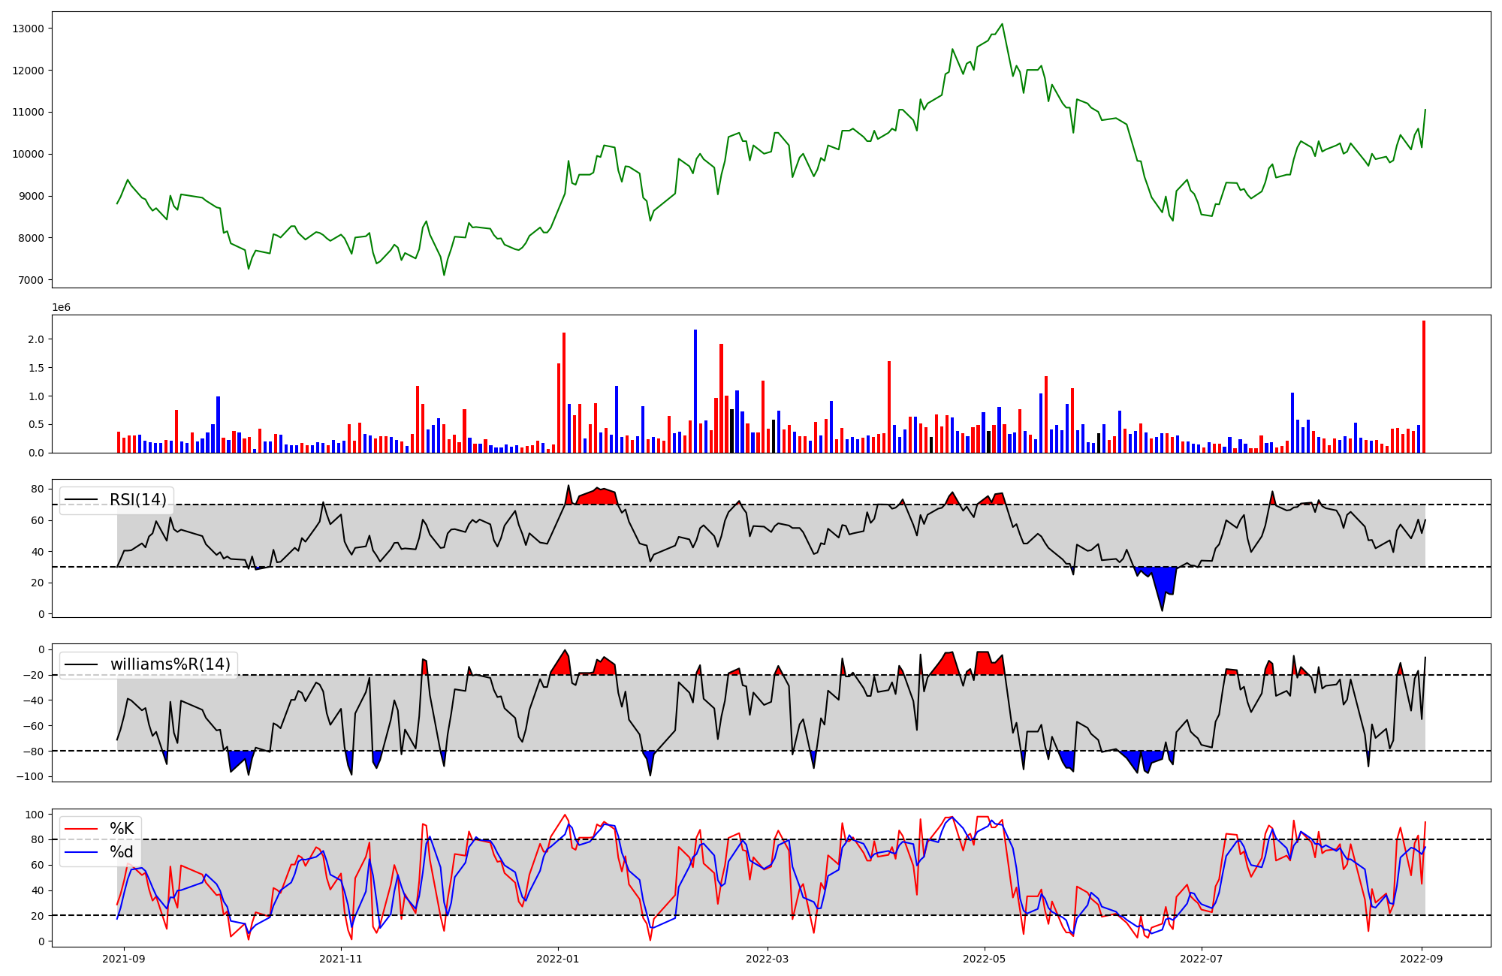The image size is (1502, 976).
Task: Click the highest peak of the green price line
Action: tap(1002, 24)
